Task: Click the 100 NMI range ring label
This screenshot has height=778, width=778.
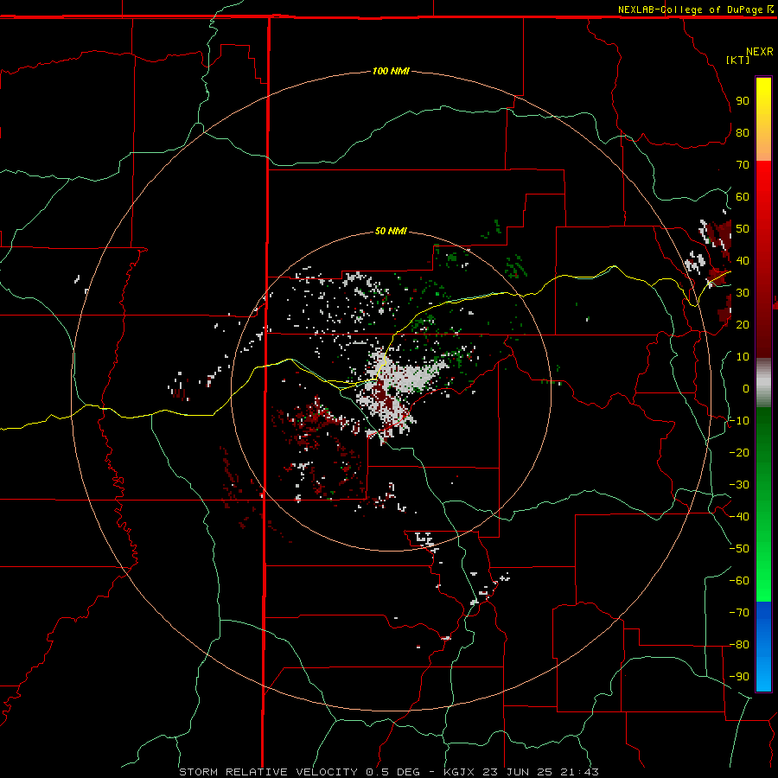Action: coord(391,71)
